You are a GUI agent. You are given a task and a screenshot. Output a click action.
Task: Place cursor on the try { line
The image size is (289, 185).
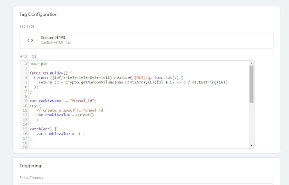tap(37, 105)
